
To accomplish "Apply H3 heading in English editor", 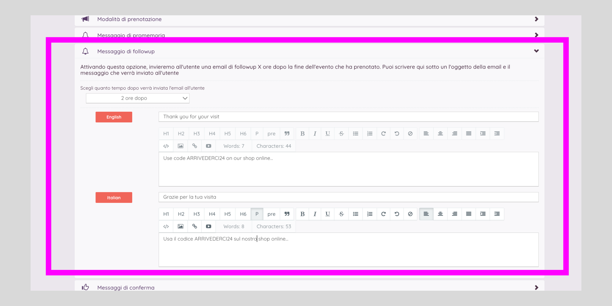I will pos(197,133).
